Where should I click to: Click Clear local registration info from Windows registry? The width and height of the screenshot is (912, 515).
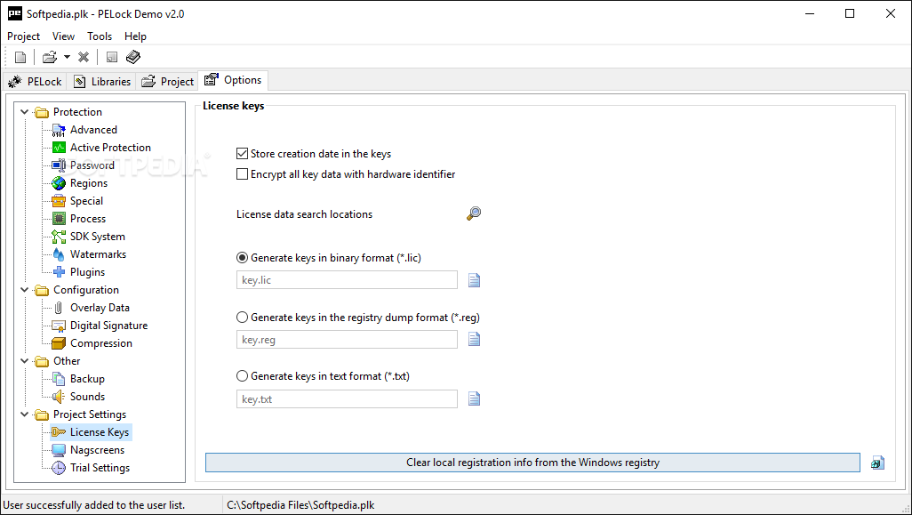(x=532, y=463)
